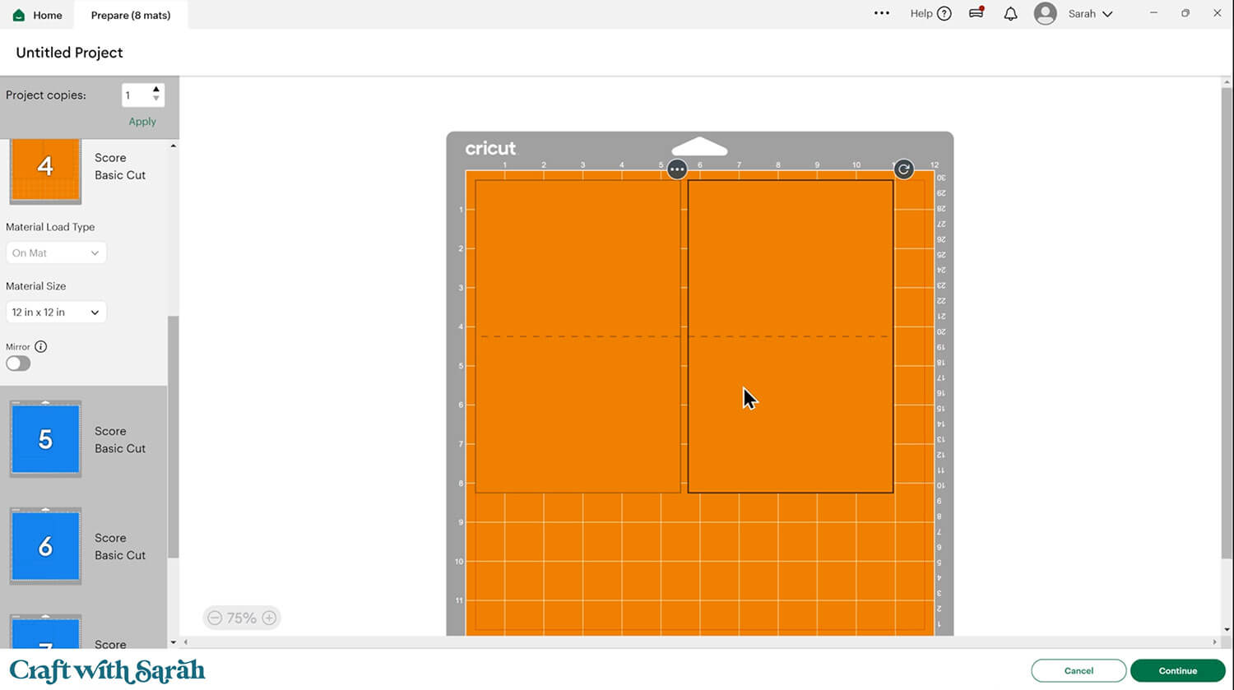Viewport: 1234px width, 690px height.
Task: Toggle the Mirror switch
Action: click(18, 364)
